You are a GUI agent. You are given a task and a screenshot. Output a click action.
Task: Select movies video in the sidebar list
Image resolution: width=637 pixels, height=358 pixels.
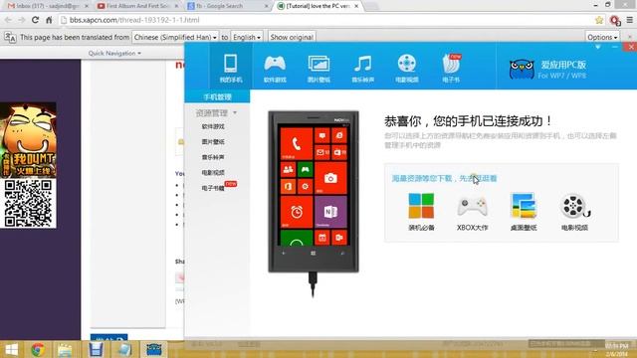point(213,172)
